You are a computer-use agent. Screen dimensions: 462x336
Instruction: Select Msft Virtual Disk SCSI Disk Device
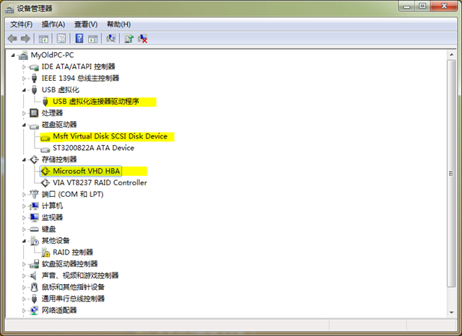(110, 136)
